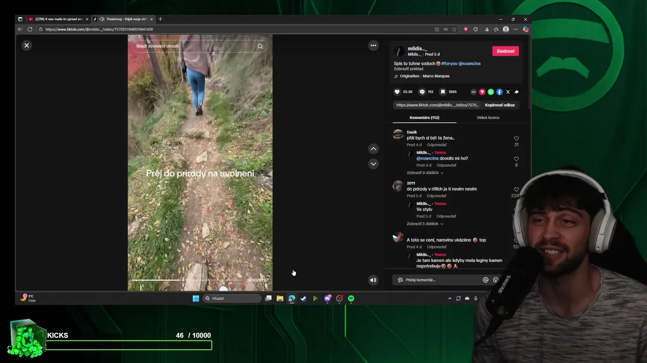Like the 'dovolis mi ho?' reply

(x=516, y=159)
